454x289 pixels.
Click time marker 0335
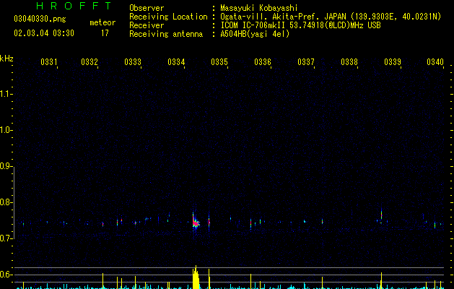[219, 61]
